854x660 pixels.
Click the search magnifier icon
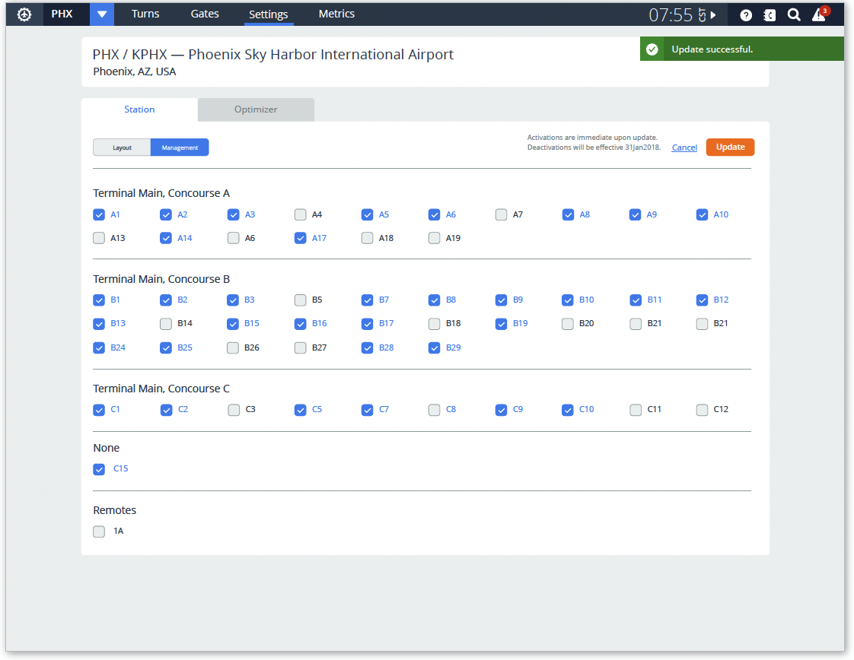[x=794, y=14]
